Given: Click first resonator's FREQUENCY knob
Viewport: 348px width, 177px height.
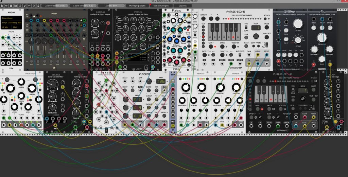Looking at the screenshot, I should pyautogui.click(x=186, y=87).
